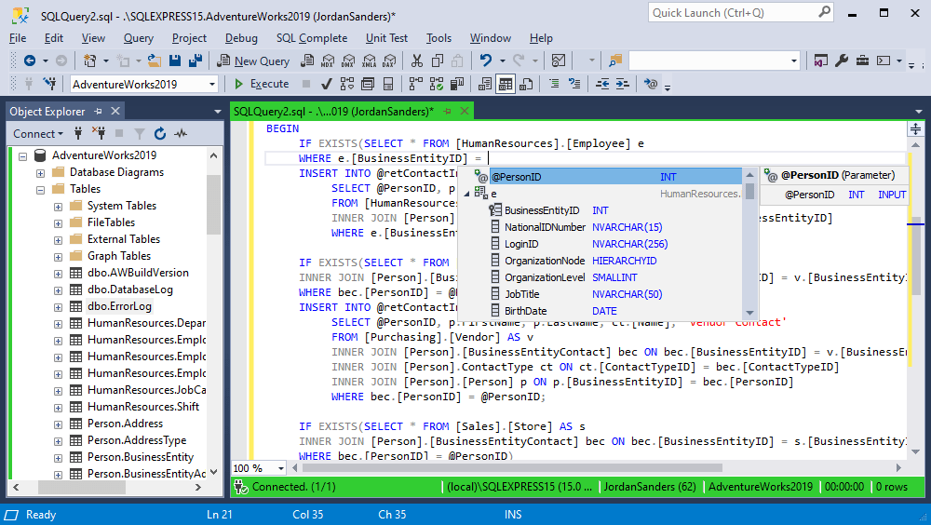
Task: Create a DAX query with the toolbar icon
Action: point(389,61)
